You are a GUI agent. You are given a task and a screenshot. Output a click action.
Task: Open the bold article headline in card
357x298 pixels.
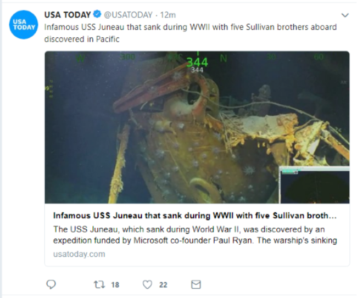tap(195, 216)
